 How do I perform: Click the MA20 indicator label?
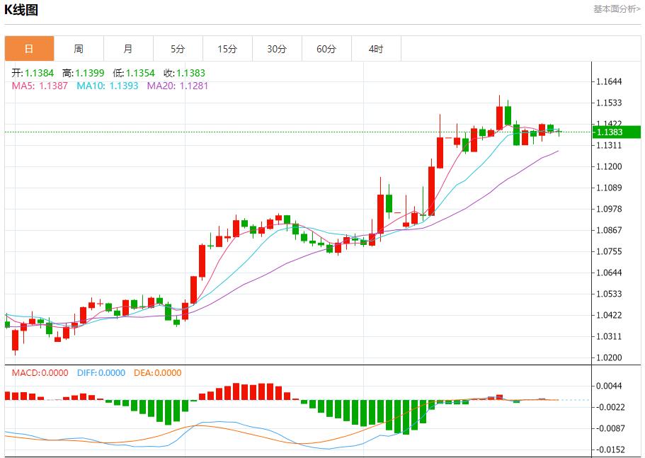click(177, 86)
